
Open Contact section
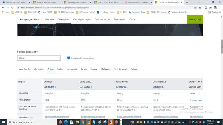(x=133, y=19)
